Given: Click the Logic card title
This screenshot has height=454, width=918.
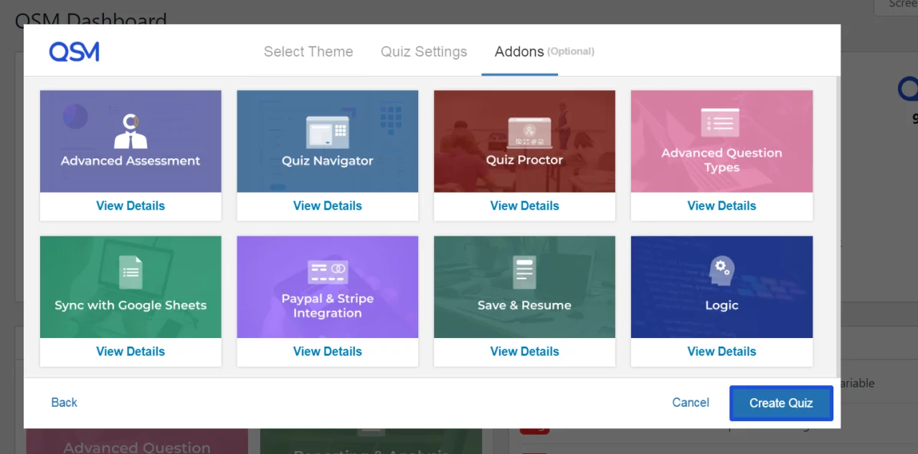Looking at the screenshot, I should tap(721, 305).
